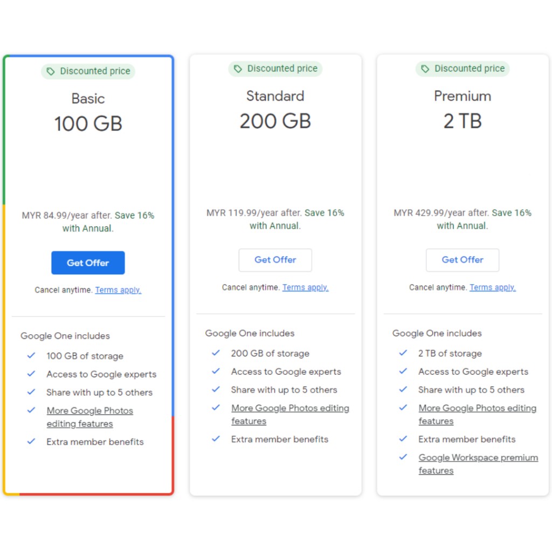Screen dimensions: 552x552
Task: Open Terms apply link under Premium plan
Action: (x=492, y=287)
